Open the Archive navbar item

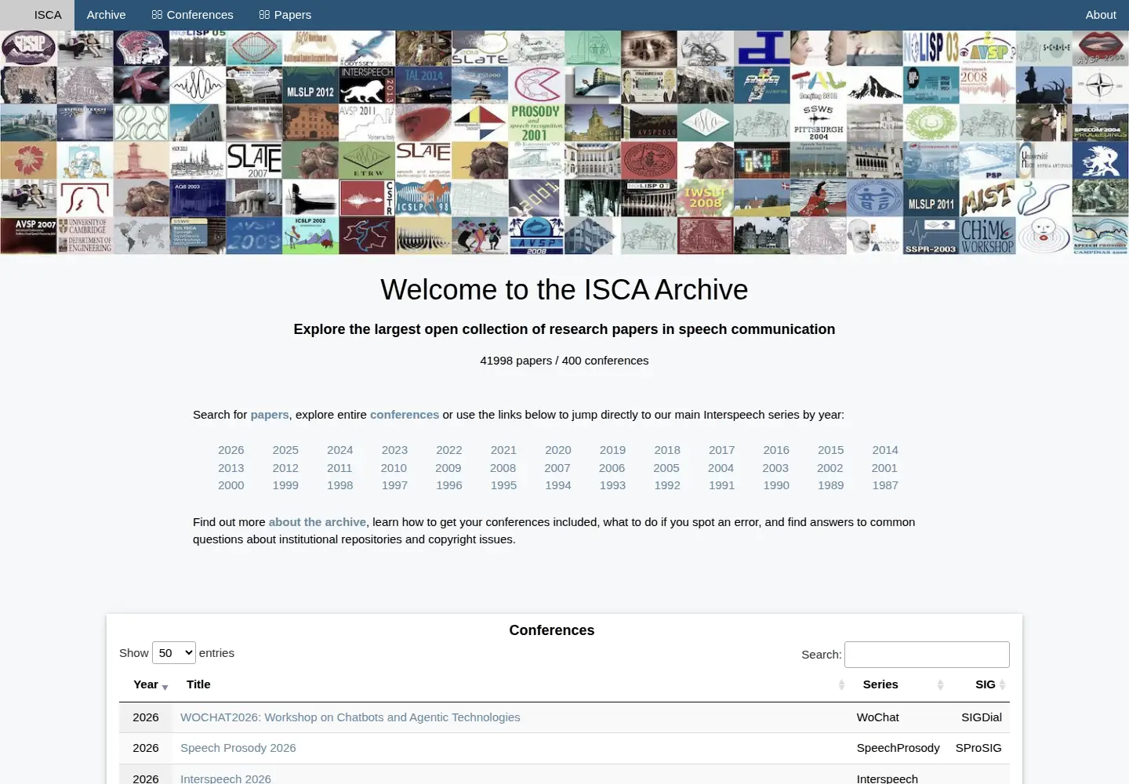tap(106, 15)
